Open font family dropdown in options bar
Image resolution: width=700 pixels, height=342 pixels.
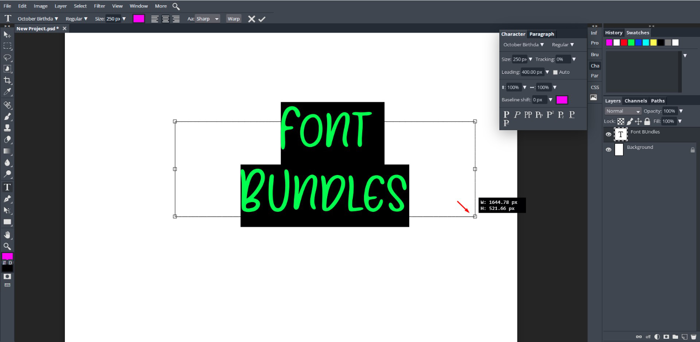[x=38, y=19]
